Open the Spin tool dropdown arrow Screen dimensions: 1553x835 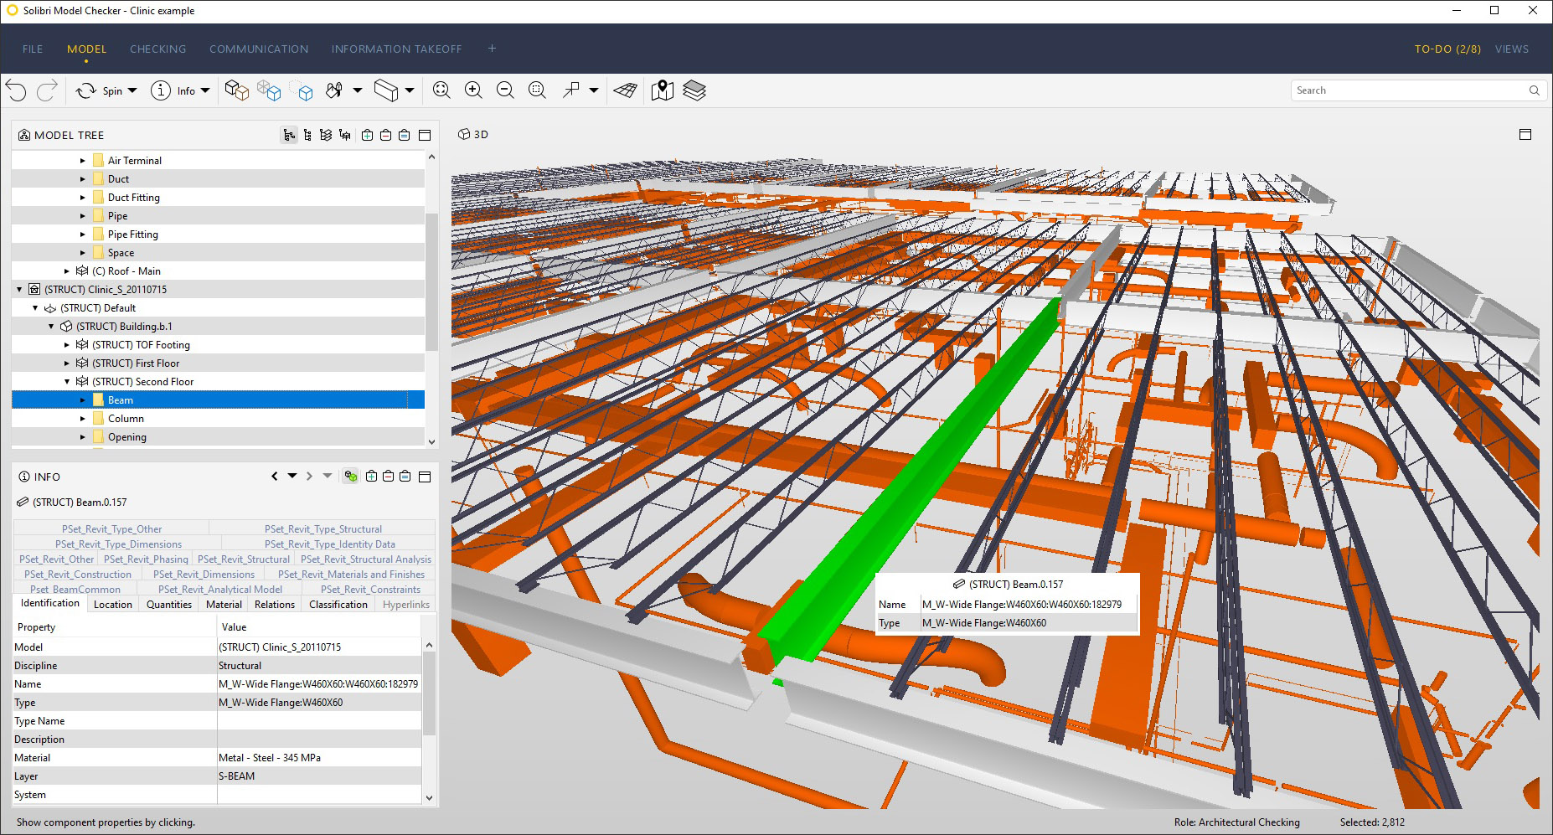pyautogui.click(x=132, y=90)
